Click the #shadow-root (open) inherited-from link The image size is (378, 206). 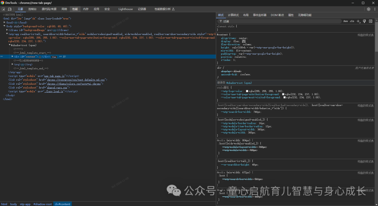pyautogui.click(x=239, y=83)
